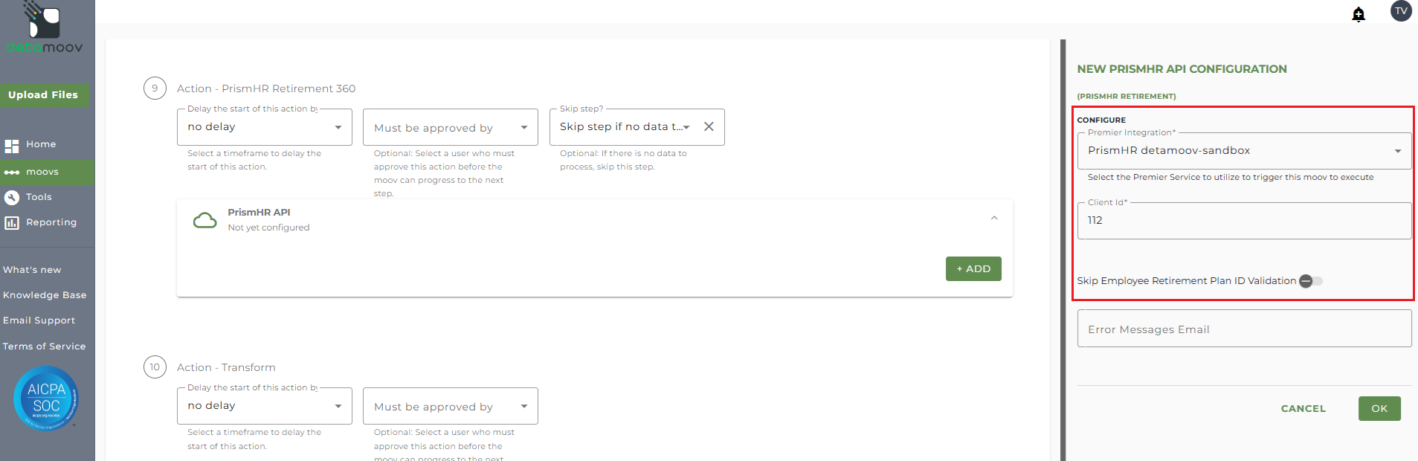Image resolution: width=1418 pixels, height=461 pixels.
Task: Open Knowledge Base link
Action: [45, 295]
